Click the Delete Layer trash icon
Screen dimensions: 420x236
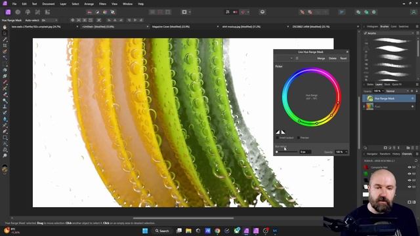417,147
